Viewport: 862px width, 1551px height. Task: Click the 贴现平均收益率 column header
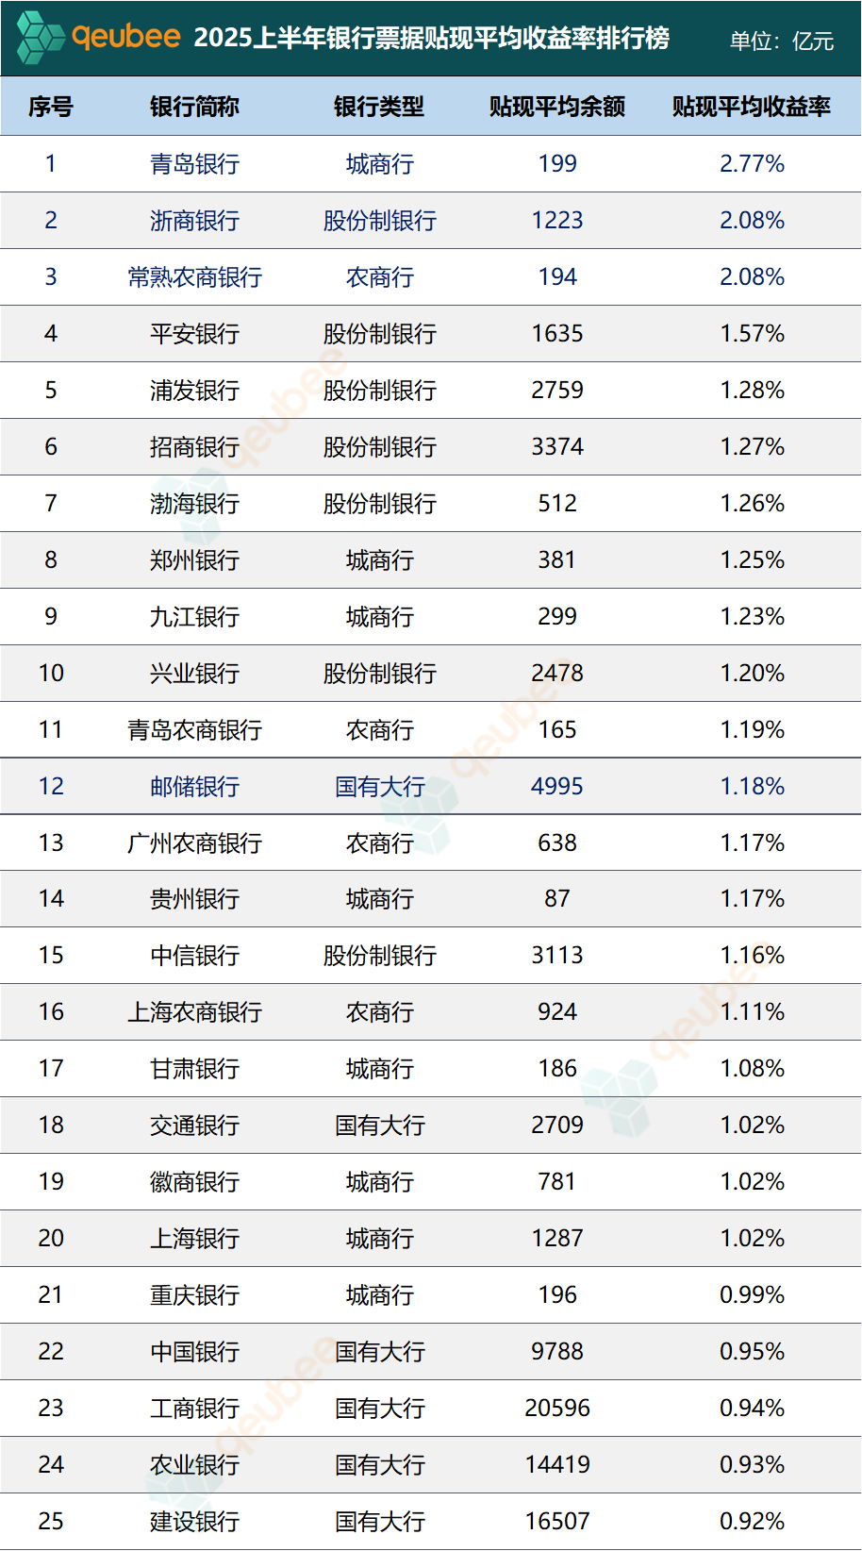(x=752, y=107)
